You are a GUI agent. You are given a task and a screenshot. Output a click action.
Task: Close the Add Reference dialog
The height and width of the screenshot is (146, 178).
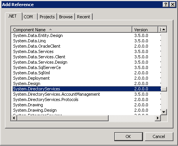(173, 5)
